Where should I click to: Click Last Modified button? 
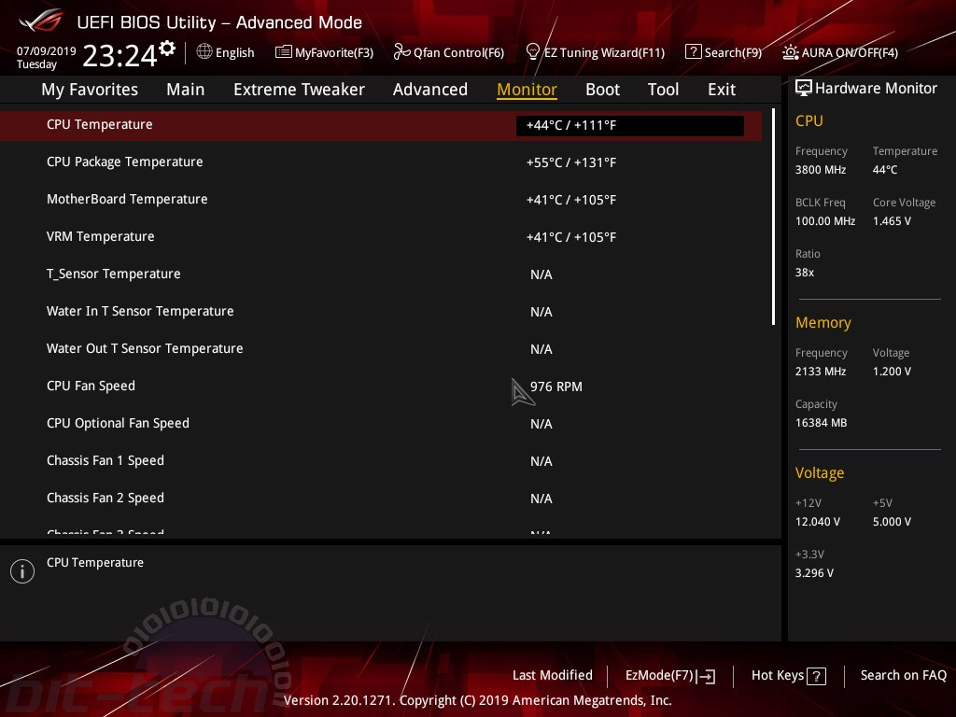click(553, 676)
